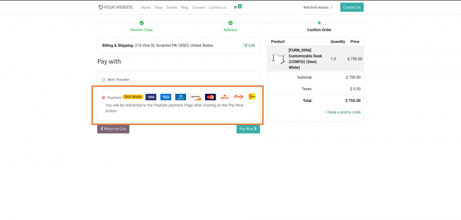Click the Review Order step label
Screen dimensions: 461x220
[x=141, y=30]
